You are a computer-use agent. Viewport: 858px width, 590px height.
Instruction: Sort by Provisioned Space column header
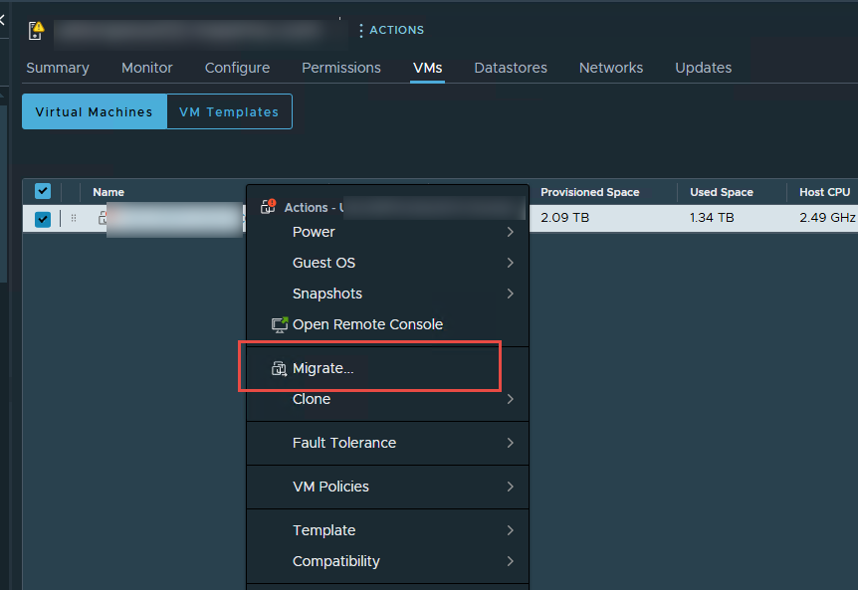click(589, 192)
